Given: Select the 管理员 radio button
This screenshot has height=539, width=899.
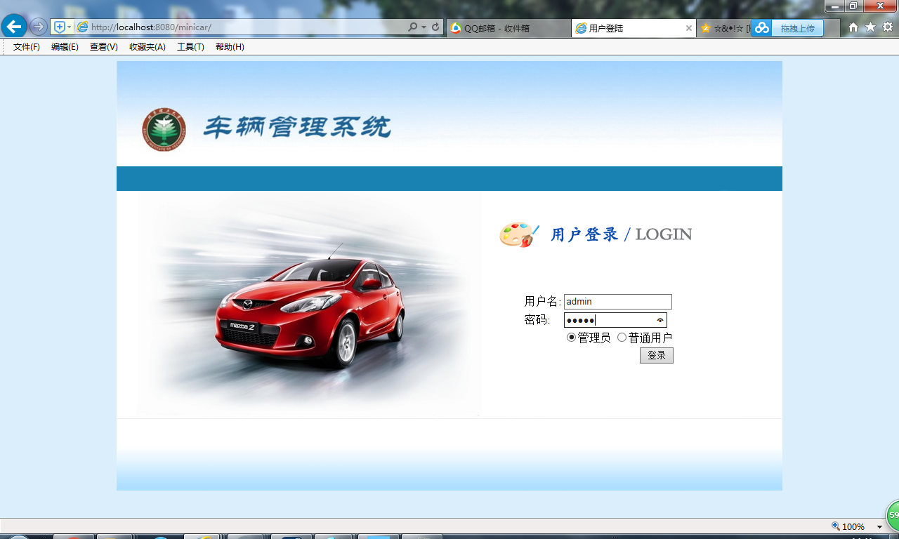Looking at the screenshot, I should pos(571,337).
